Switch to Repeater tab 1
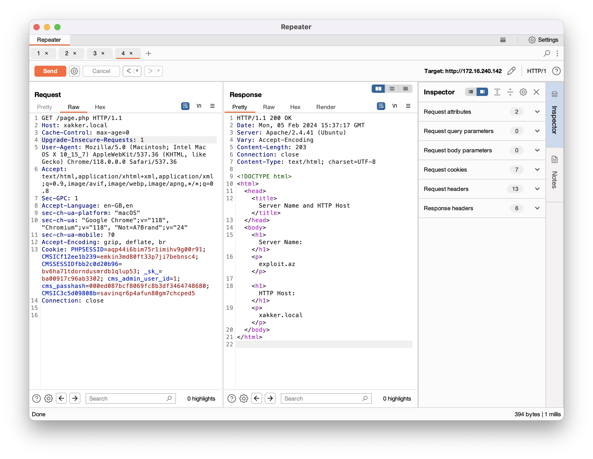Screen dimensions: 593x459 tap(39, 53)
